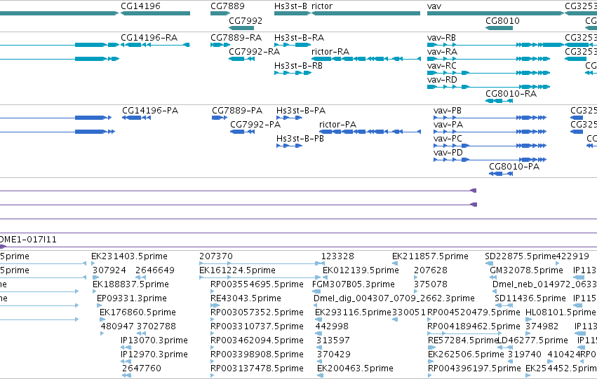The height and width of the screenshot is (379, 597).
Task: Select the CG14196-RA transcript
Action: point(155,45)
